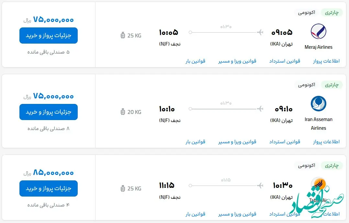Click the baggage icon next to 25 KG on Meraj flight
This screenshot has width=349, height=223.
pyautogui.click(x=122, y=35)
